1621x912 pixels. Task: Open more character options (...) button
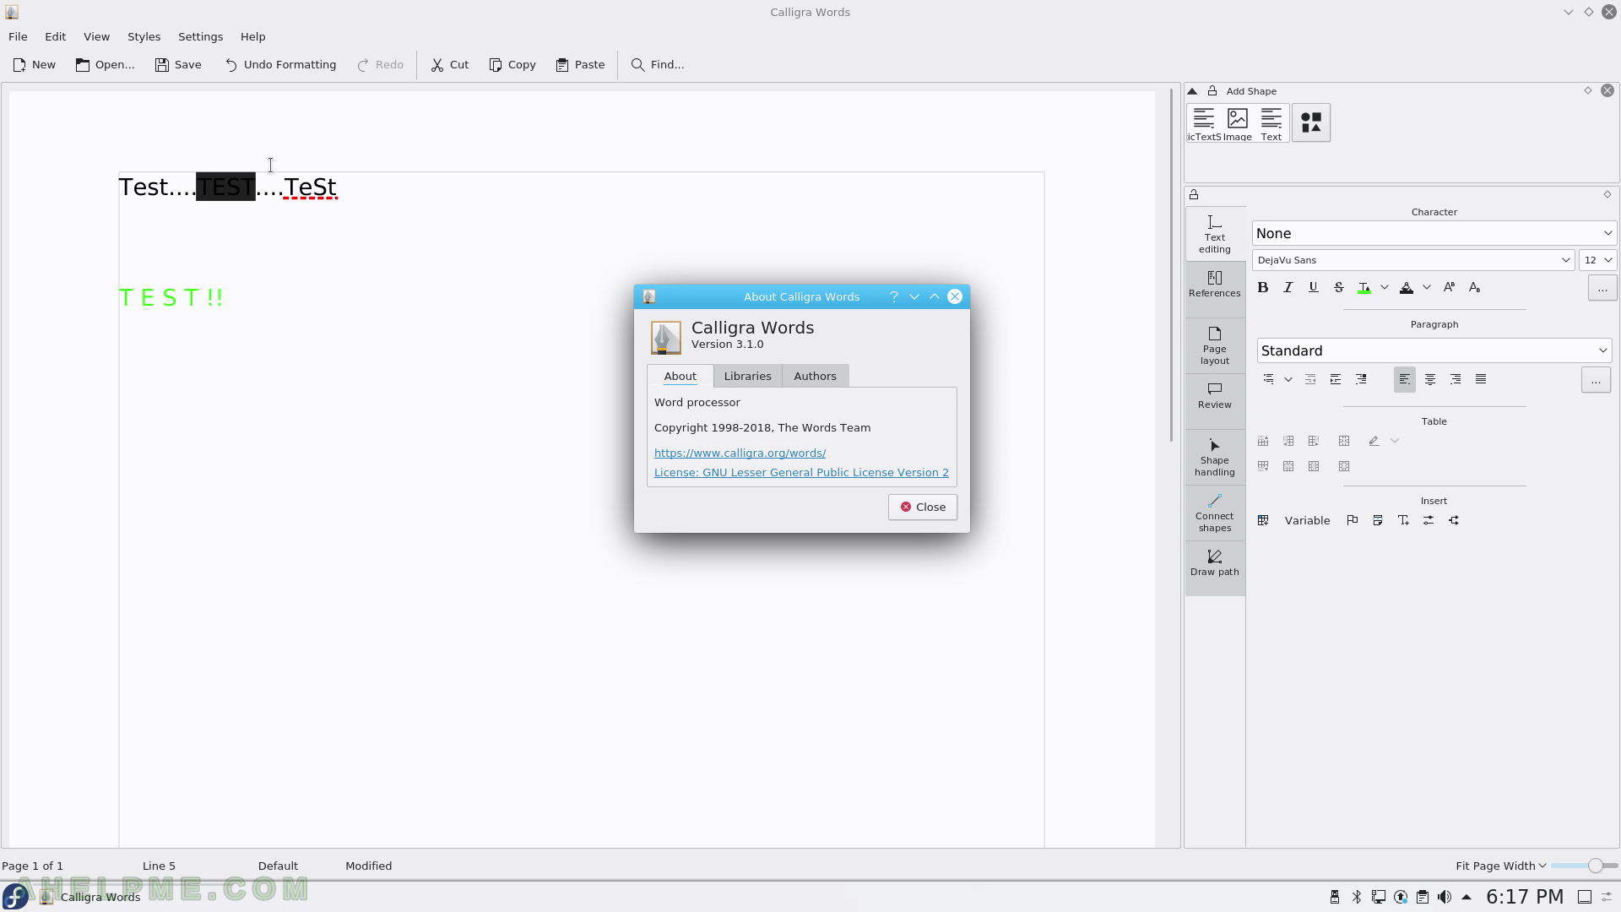[1602, 288]
